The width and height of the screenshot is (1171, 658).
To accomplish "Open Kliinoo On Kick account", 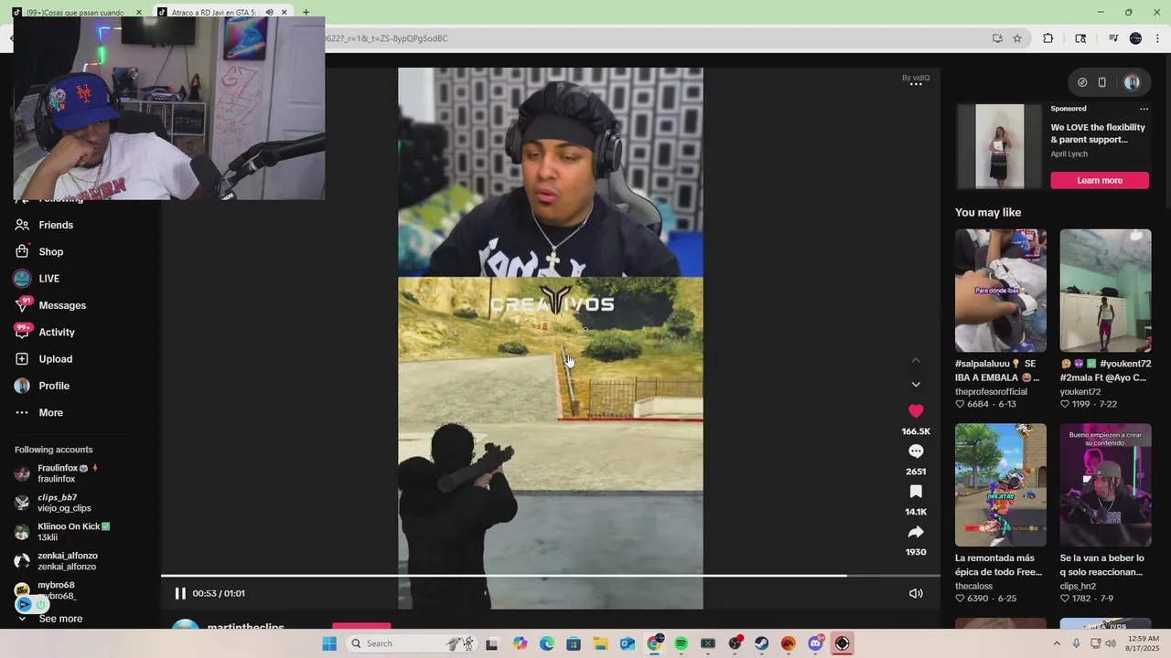I will click(62, 532).
